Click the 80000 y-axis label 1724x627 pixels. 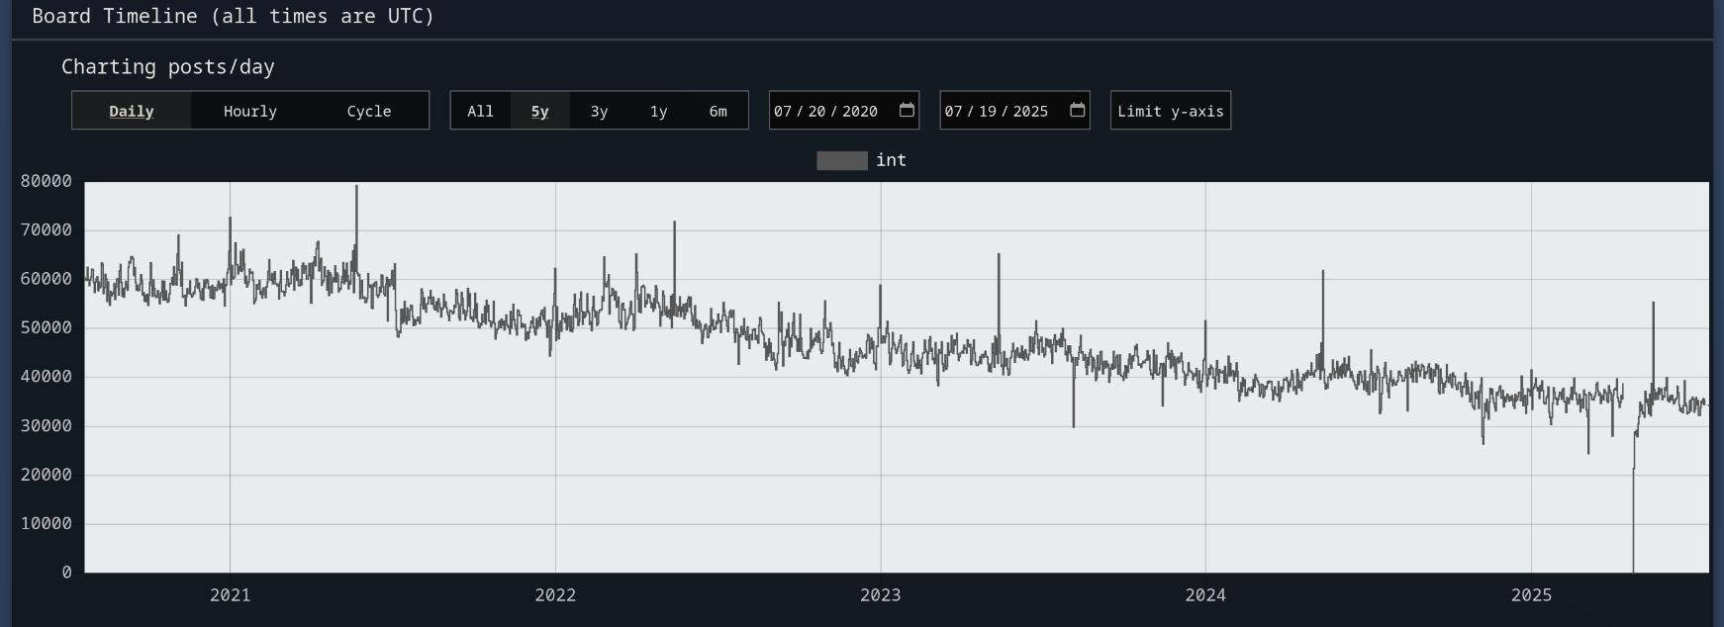point(47,181)
